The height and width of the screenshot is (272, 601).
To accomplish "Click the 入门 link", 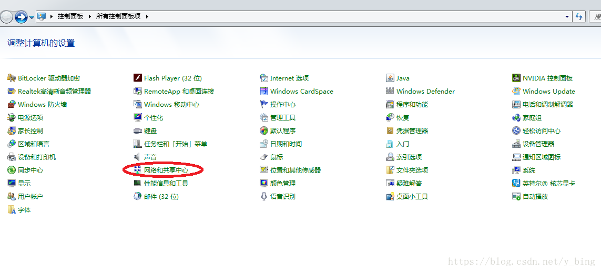I will point(403,144).
